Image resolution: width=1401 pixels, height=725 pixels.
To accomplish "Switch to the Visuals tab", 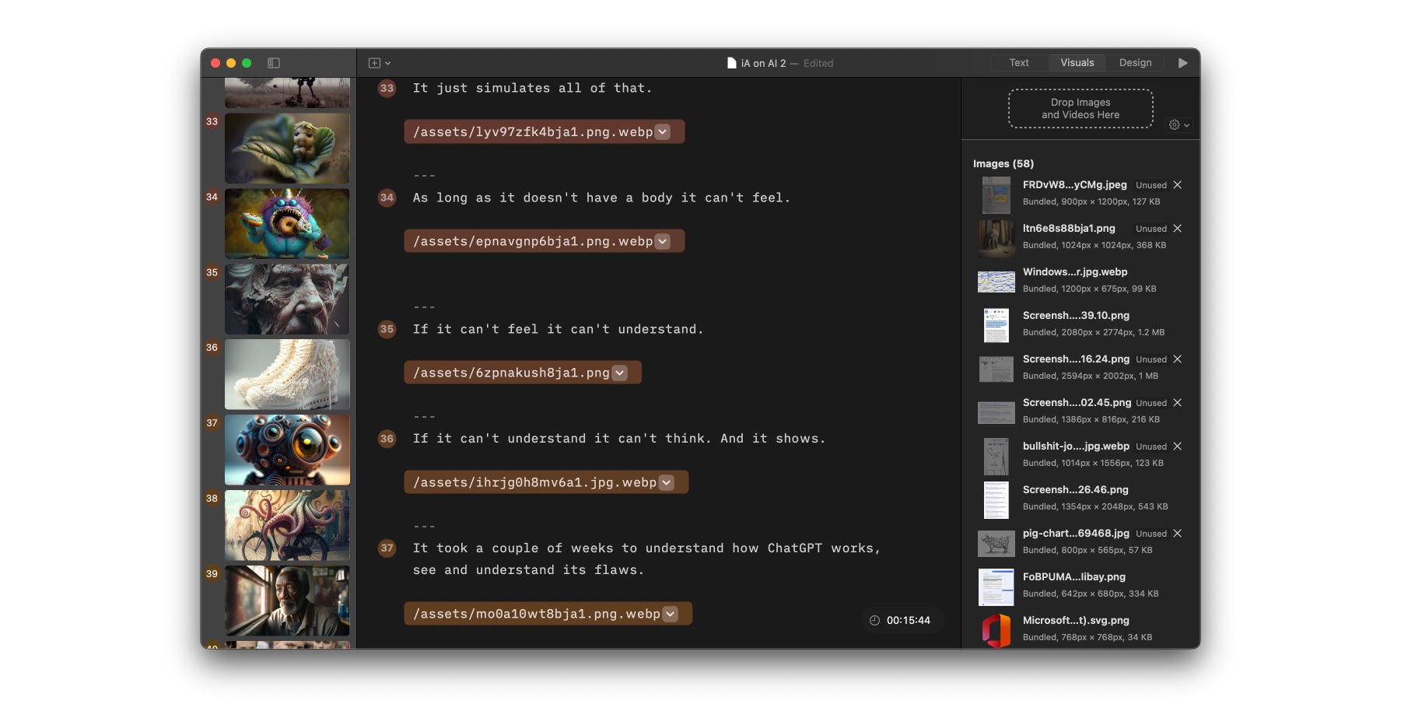I will [x=1077, y=63].
